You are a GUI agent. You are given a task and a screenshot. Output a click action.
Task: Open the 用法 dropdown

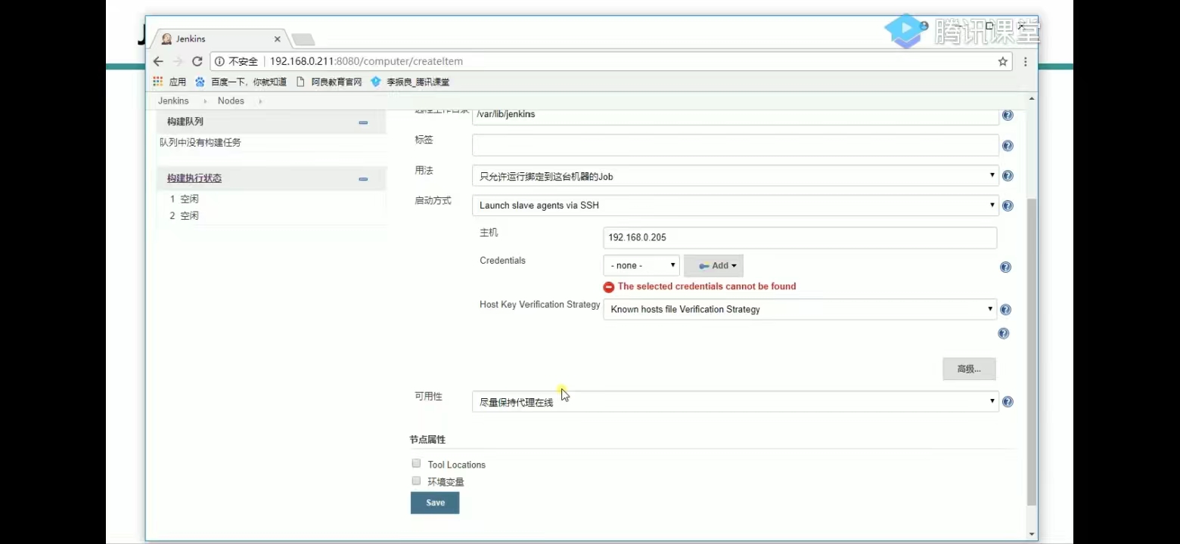click(x=735, y=176)
